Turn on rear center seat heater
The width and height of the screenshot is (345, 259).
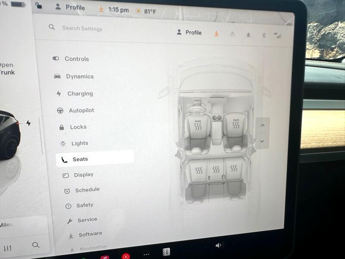tap(216, 170)
